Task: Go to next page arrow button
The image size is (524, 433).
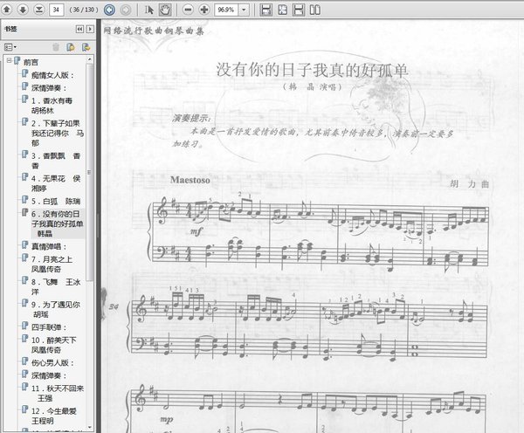Action: pyautogui.click(x=23, y=10)
